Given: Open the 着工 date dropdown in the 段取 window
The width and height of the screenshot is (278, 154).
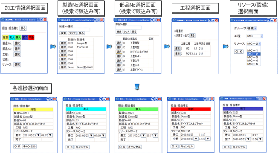Looking at the screenshot, I should tap(38, 135).
